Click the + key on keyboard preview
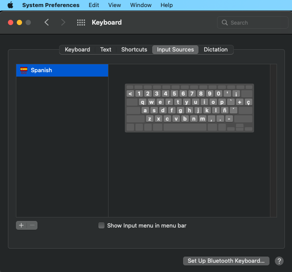Screen dimensions: 292x272 click(x=240, y=102)
